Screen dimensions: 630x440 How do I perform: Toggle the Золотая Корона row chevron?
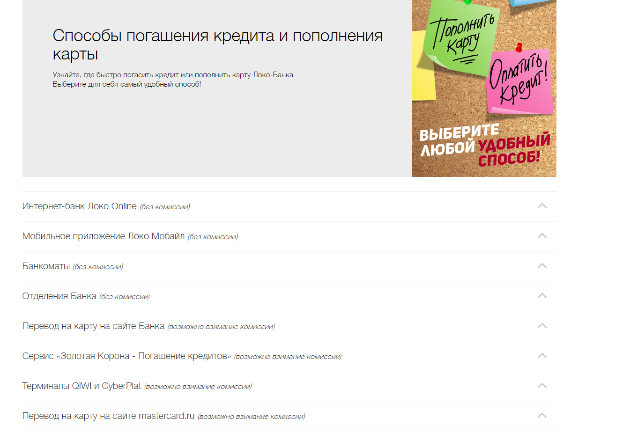pyautogui.click(x=542, y=356)
